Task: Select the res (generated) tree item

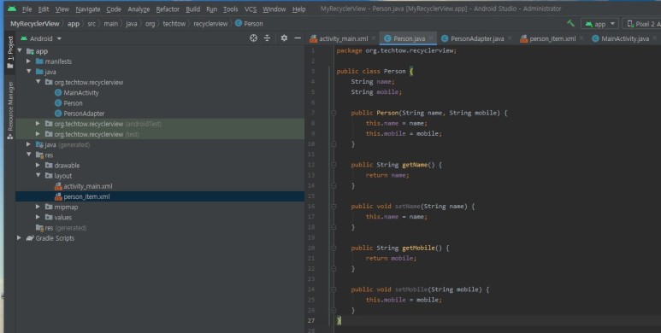Action: click(61, 228)
